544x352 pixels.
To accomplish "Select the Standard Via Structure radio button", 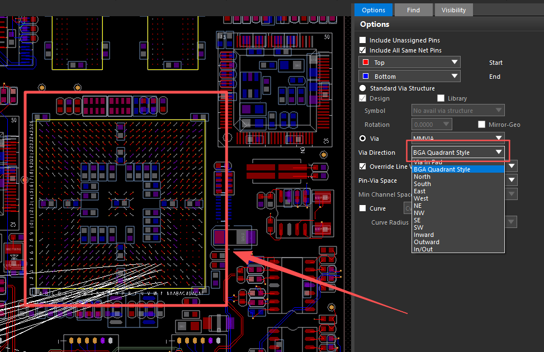I will coord(363,88).
